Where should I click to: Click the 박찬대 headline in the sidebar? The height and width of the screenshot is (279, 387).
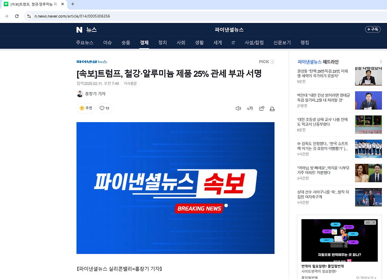click(324, 97)
